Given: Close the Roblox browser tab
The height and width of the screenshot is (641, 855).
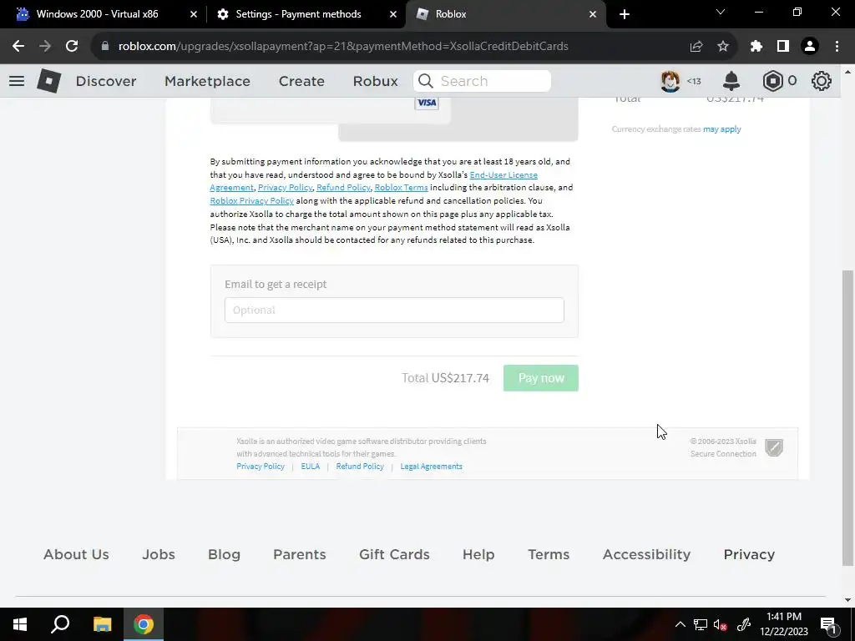Looking at the screenshot, I should pyautogui.click(x=593, y=14).
